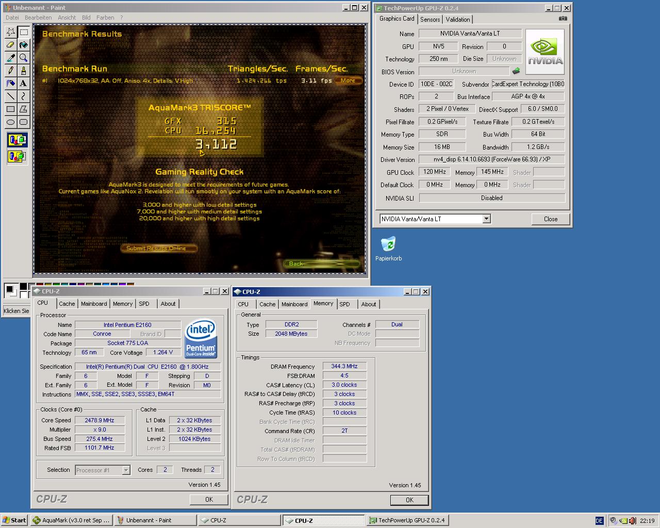
Task: Open the Ansicht menu in Paint
Action: [67, 18]
